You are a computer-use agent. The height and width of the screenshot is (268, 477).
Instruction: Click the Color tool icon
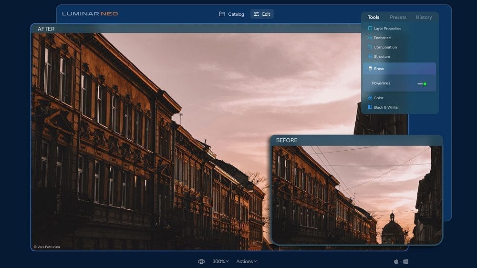pos(370,98)
